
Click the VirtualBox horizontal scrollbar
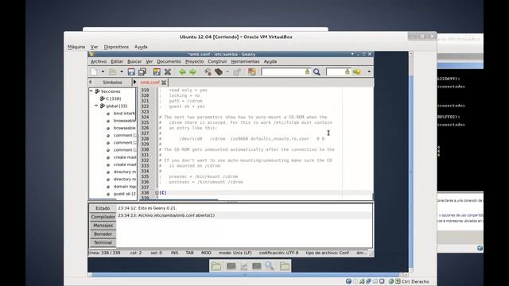point(248,275)
